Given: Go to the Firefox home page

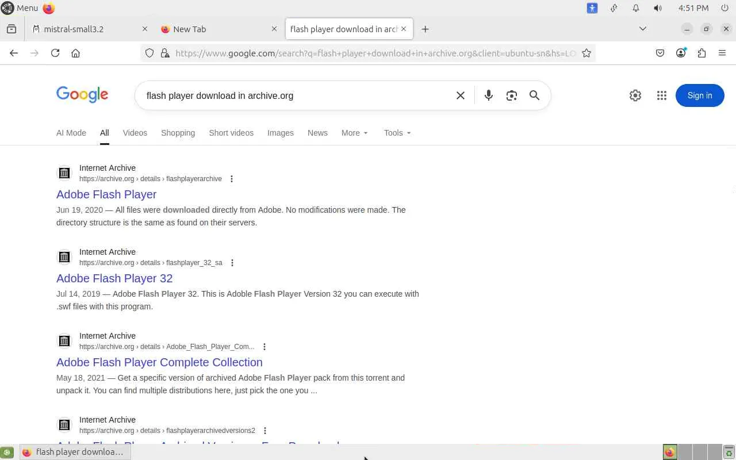Looking at the screenshot, I should tap(75, 53).
